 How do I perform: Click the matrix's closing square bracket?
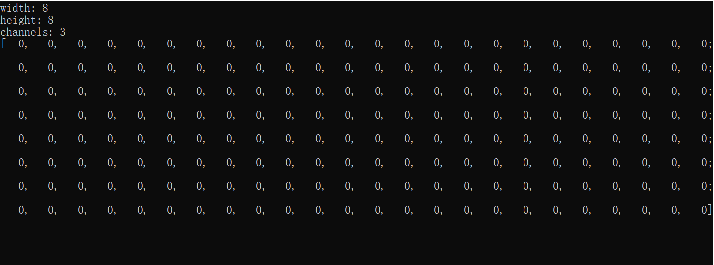coord(710,210)
